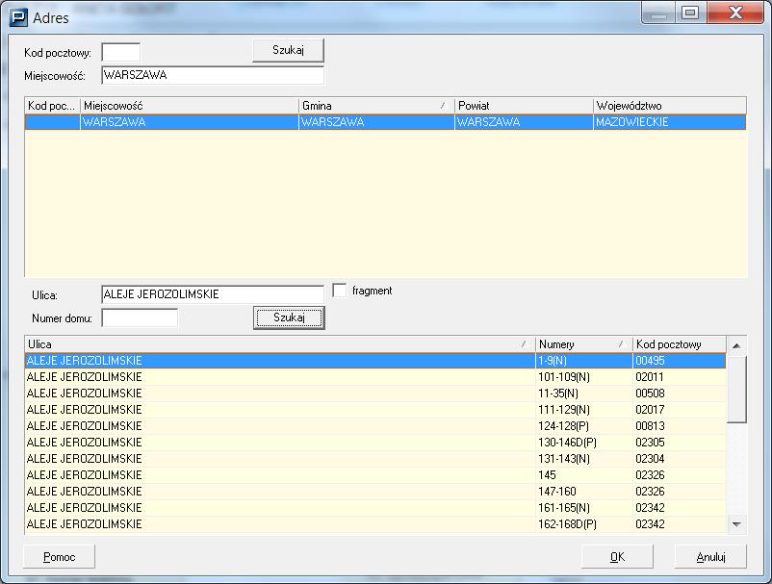Viewport: 772px width, 584px height.
Task: Choose the row with numbers 124-128(P)
Action: tap(375, 426)
